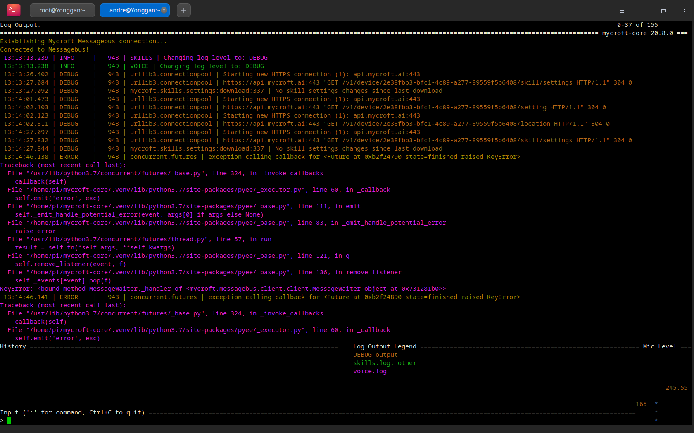Click the 'line 121, in g' file line
The height and width of the screenshot is (433, 694).
click(178, 256)
